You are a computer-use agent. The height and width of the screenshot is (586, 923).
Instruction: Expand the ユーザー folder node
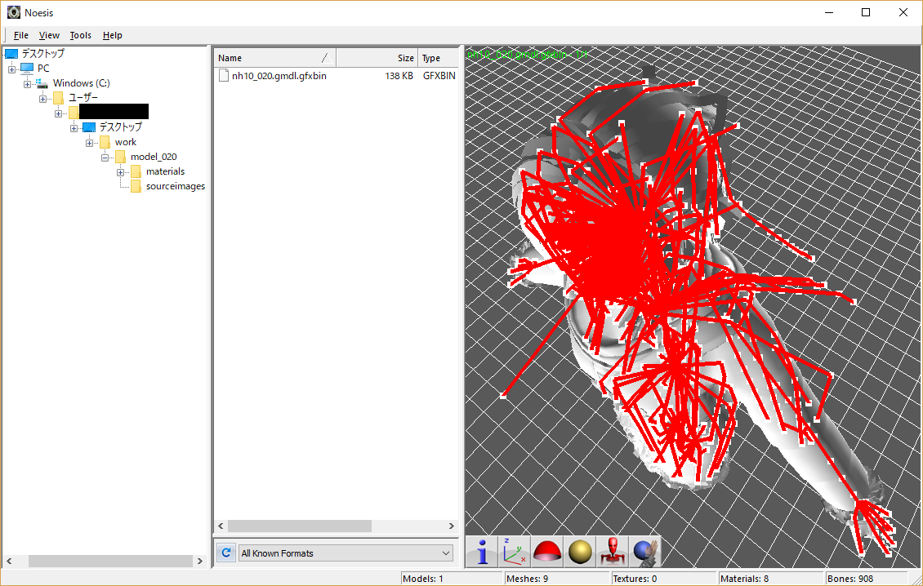click(x=43, y=99)
